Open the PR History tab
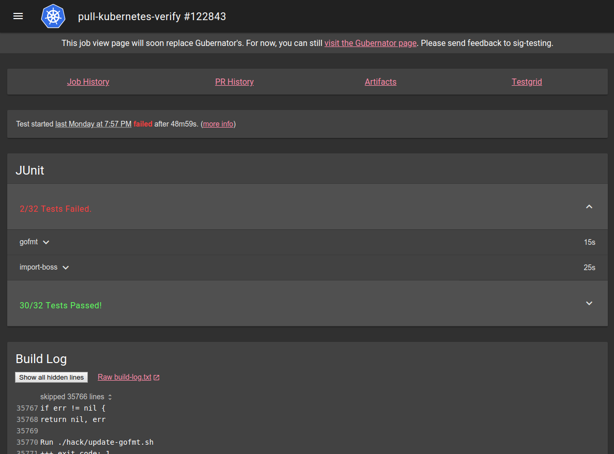This screenshot has width=614, height=454. 234,82
